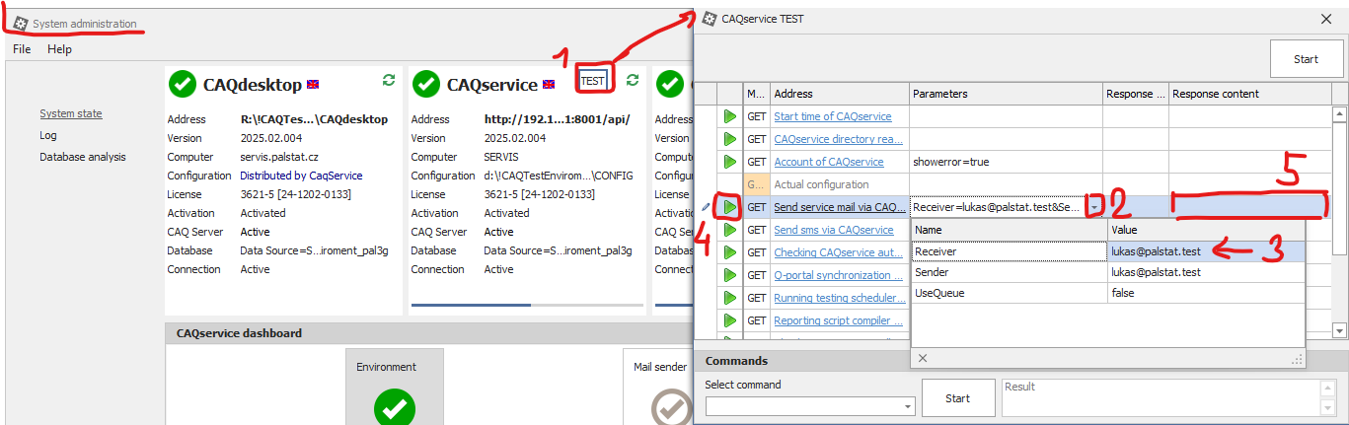Screen dimensions: 1349x425
Task: Click play icon for Account of CAQservice
Action: pyautogui.click(x=729, y=162)
